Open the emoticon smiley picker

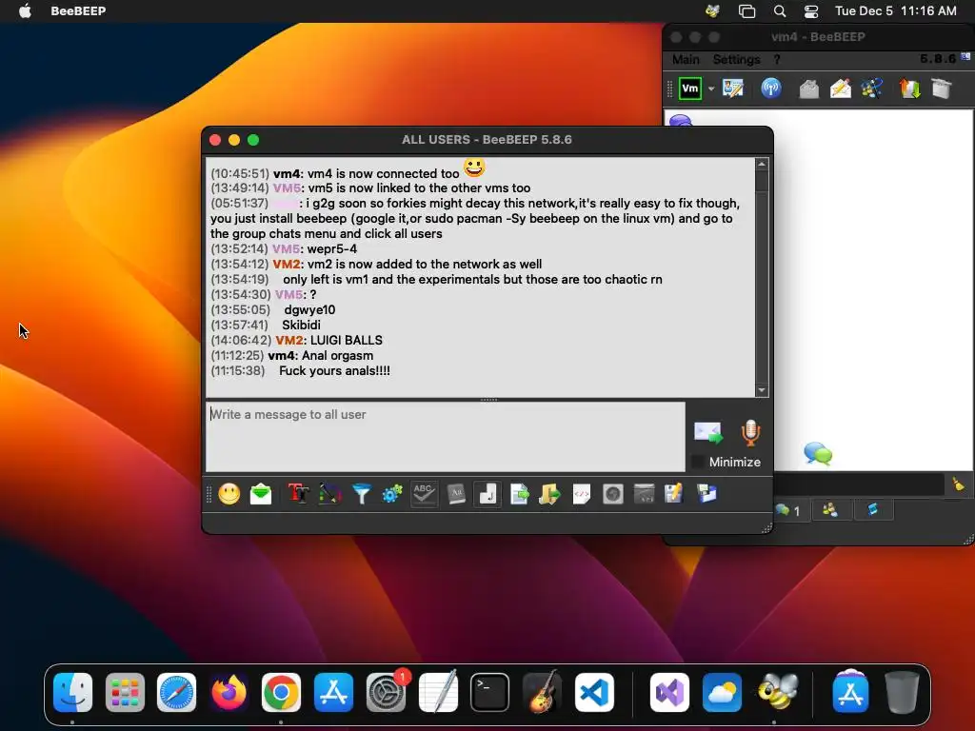click(229, 494)
